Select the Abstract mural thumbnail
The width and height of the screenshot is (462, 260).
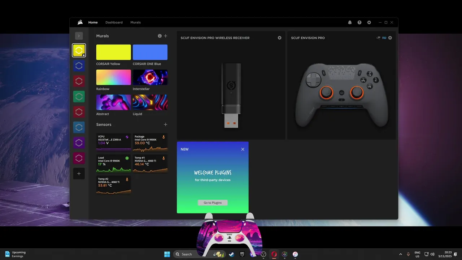[x=113, y=102]
